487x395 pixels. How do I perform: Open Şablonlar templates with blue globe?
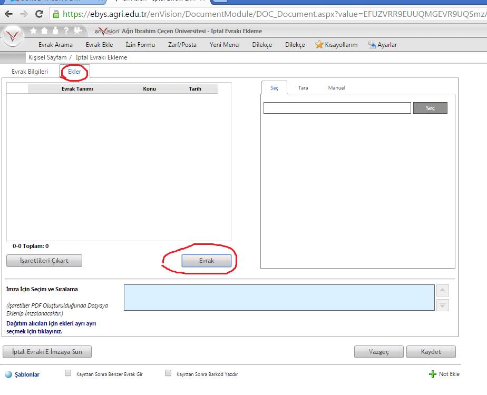pos(8,374)
